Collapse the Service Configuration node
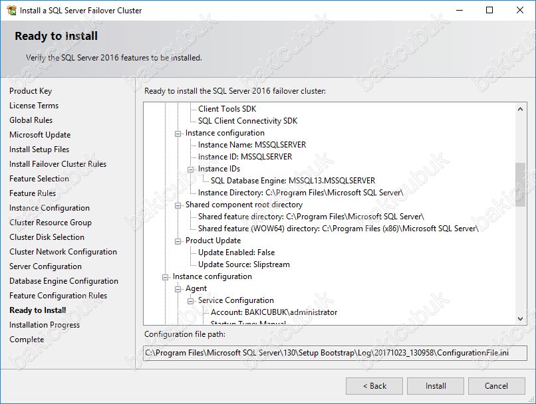 coord(190,301)
